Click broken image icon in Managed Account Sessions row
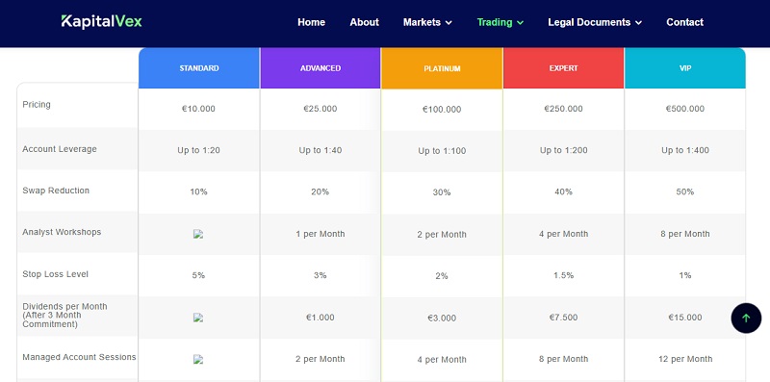Viewport: 770px width, 382px height. coord(198,360)
